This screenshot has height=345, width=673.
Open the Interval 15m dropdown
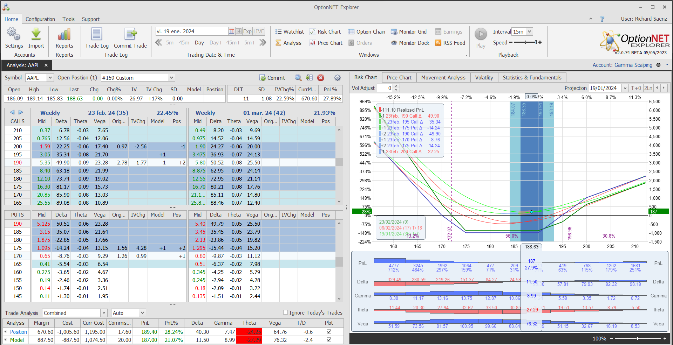tap(530, 31)
